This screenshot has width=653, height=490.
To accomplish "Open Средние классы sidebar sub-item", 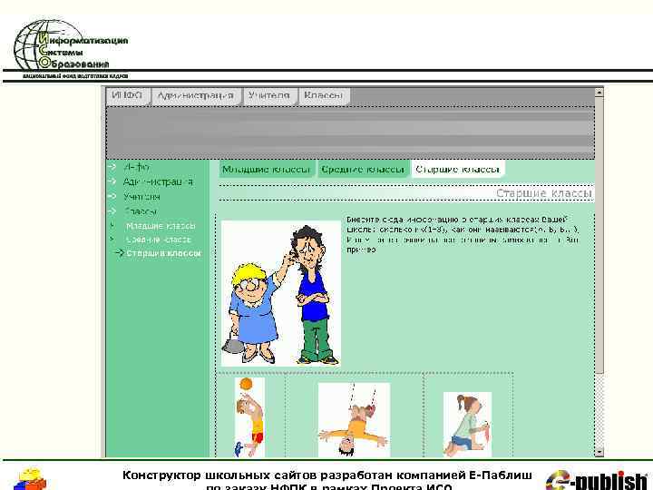I will tap(159, 240).
